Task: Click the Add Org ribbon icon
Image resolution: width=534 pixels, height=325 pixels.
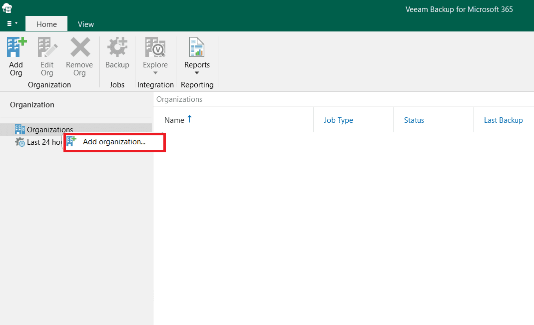Action: click(16, 47)
